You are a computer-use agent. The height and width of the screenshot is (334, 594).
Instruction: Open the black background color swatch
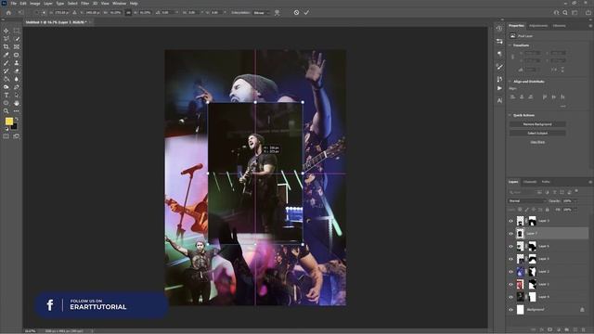click(x=14, y=127)
